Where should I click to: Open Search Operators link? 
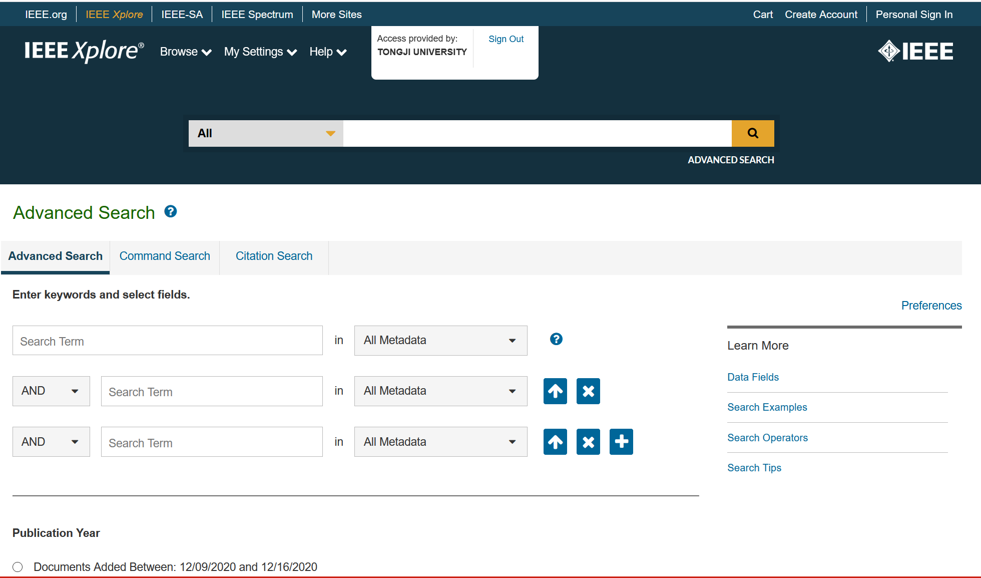click(x=767, y=438)
